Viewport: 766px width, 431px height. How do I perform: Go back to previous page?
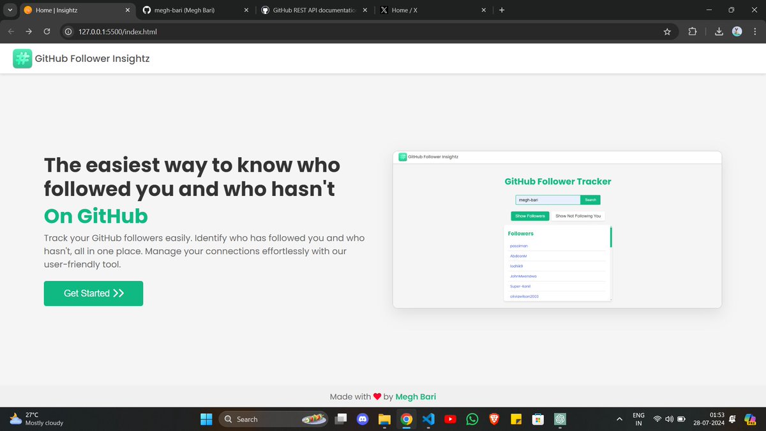coord(11,31)
